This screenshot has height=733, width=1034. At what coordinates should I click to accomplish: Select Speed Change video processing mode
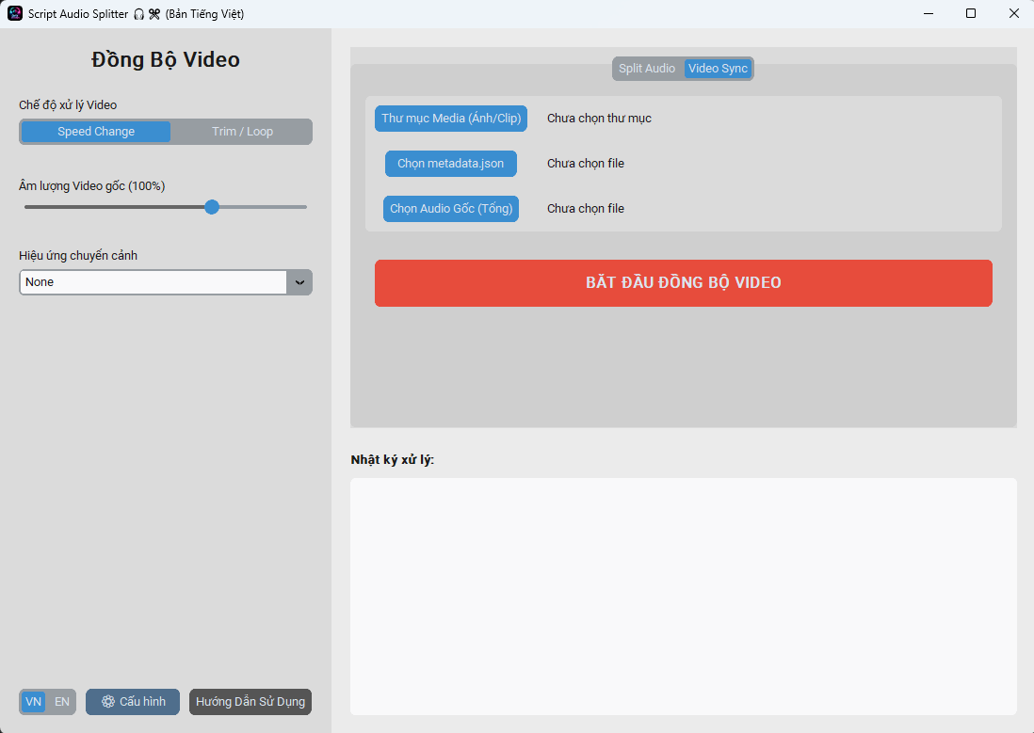coord(96,132)
